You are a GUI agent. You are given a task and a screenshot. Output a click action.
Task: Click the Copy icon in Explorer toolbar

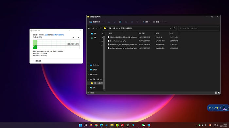114,22
